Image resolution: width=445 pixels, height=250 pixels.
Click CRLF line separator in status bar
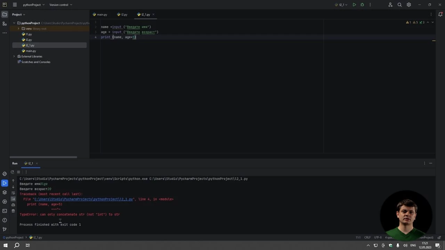pyautogui.click(x=367, y=237)
